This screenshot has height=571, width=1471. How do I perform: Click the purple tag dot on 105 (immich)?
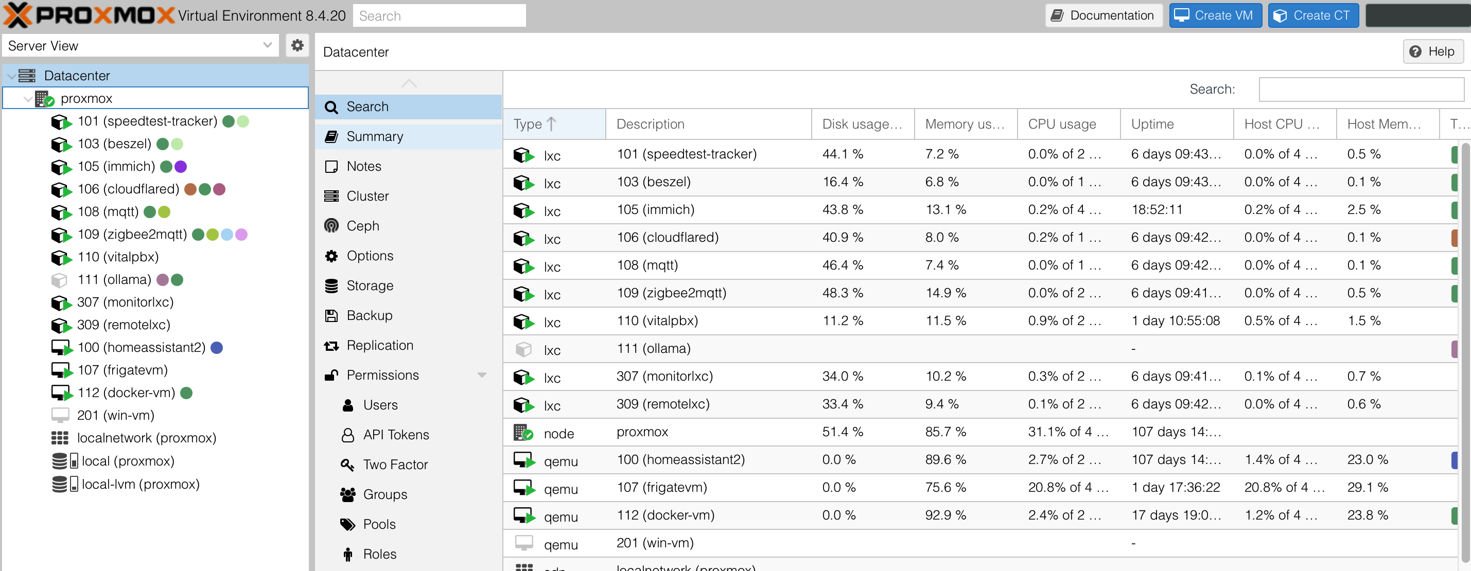tap(181, 167)
